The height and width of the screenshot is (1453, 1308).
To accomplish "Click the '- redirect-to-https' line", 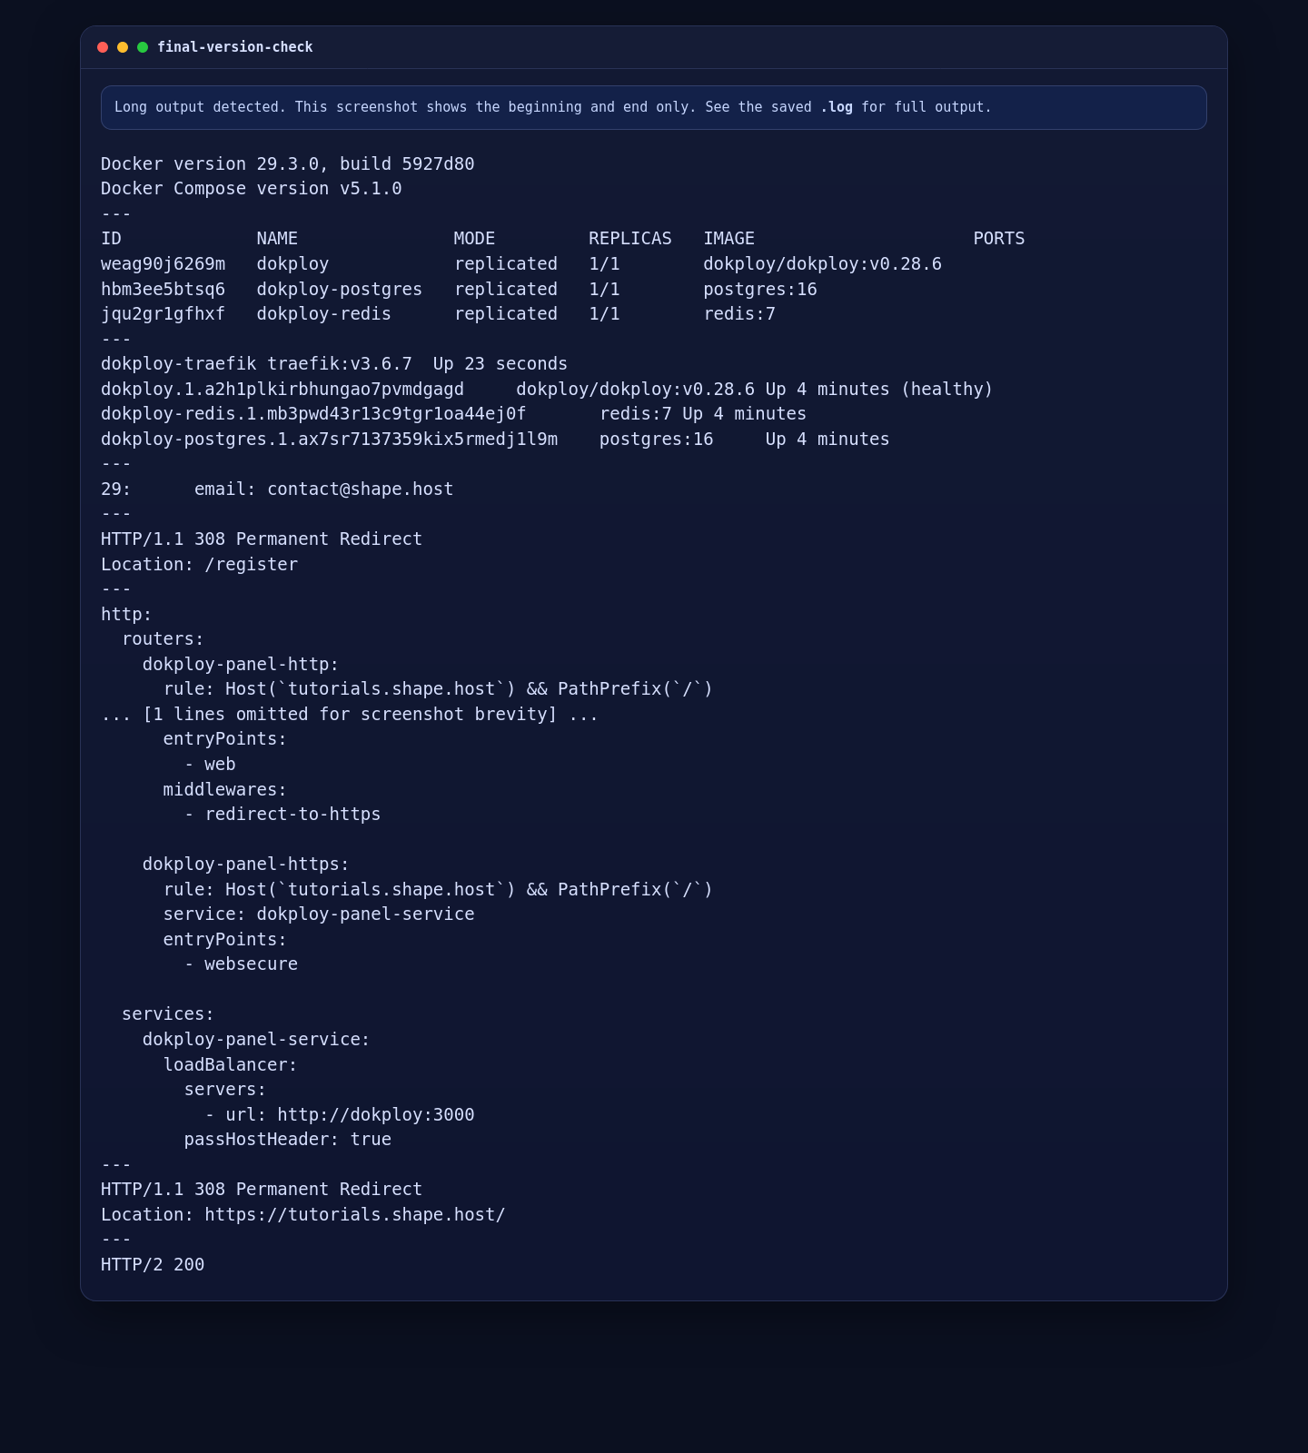I will 282,815.
